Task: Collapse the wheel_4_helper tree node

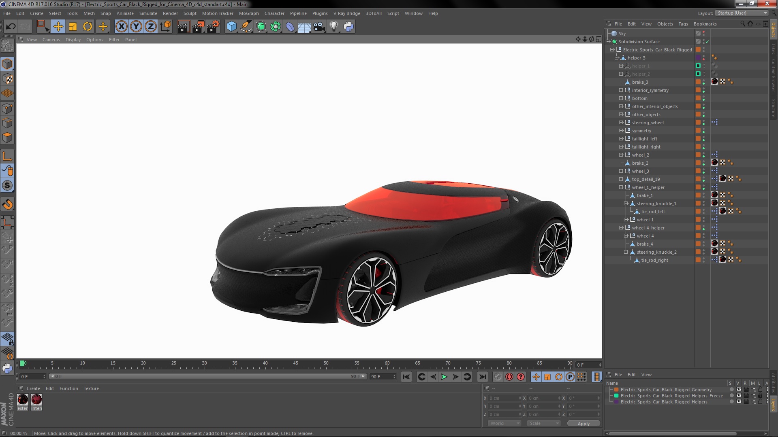Action: tap(621, 228)
